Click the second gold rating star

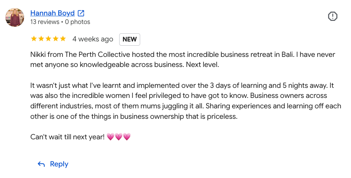point(41,39)
